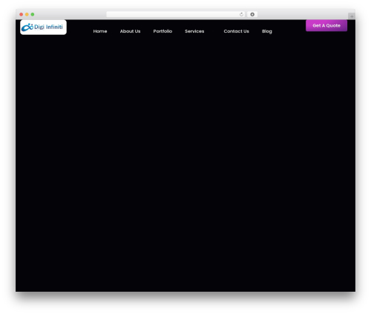The height and width of the screenshot is (314, 371).
Task: Open a new tab with the plus button
Action: click(352, 16)
